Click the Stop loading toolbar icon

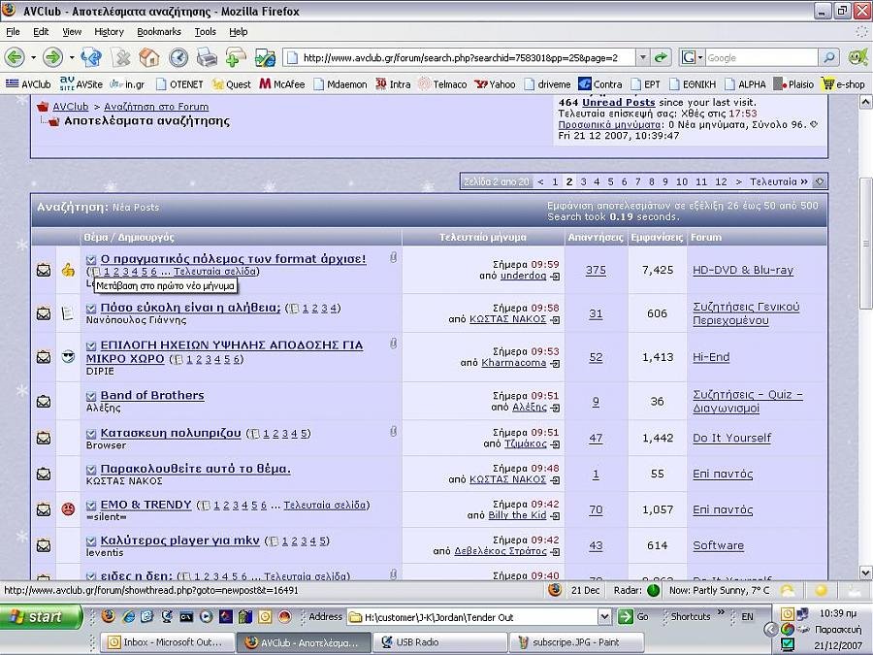point(121,57)
